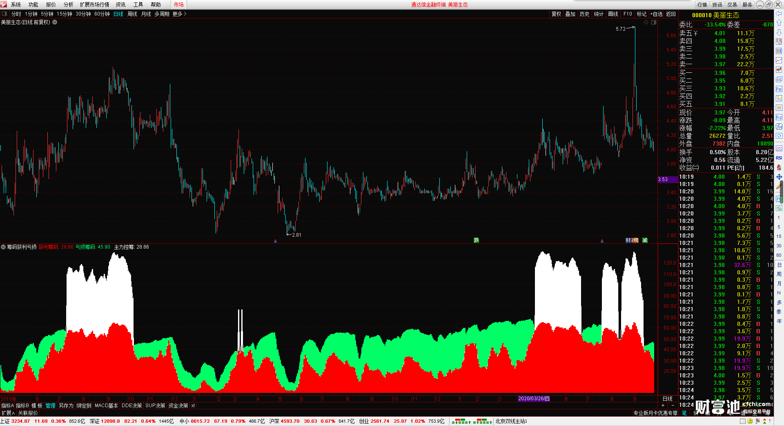Viewport: 784px width, 426px height.
Task: Click the blue circle icon in sidebar
Action: tap(779, 136)
